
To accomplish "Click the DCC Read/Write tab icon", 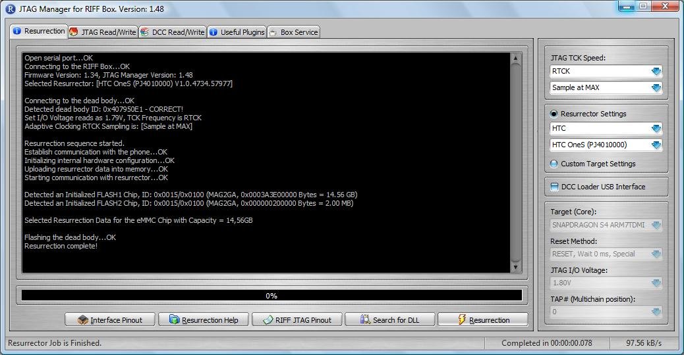I will [x=144, y=32].
